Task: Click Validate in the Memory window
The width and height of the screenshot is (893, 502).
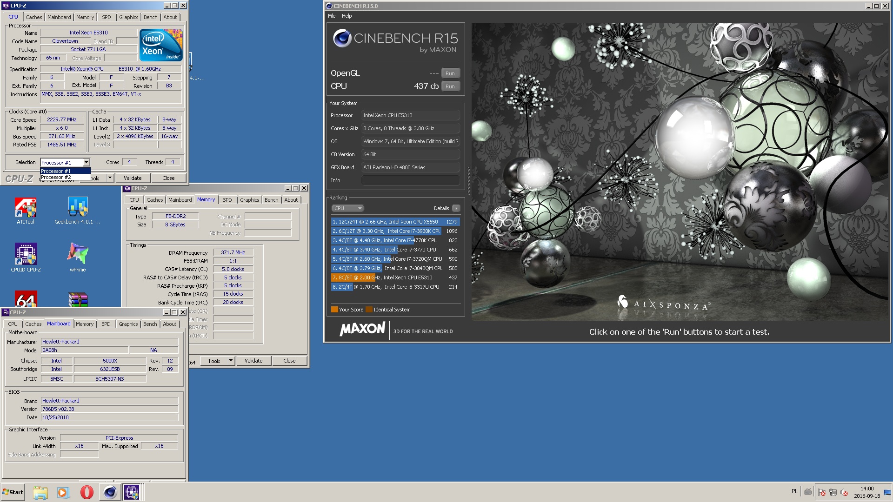Action: [253, 361]
